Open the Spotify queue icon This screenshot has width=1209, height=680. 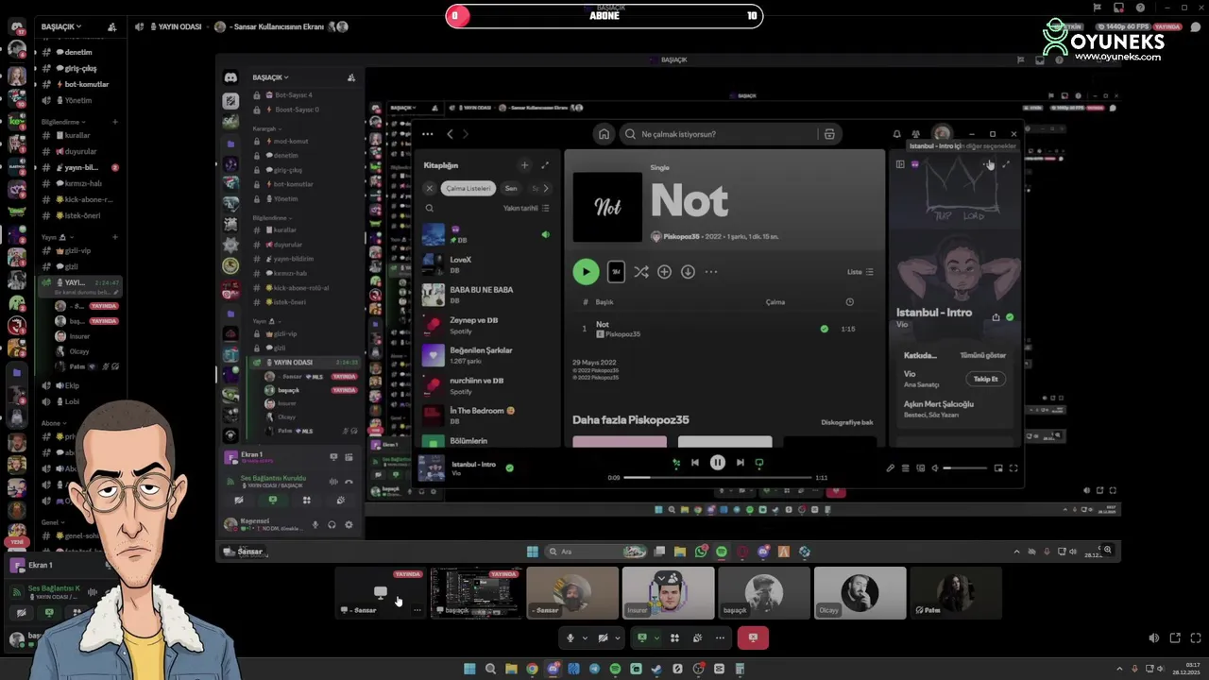tap(905, 468)
